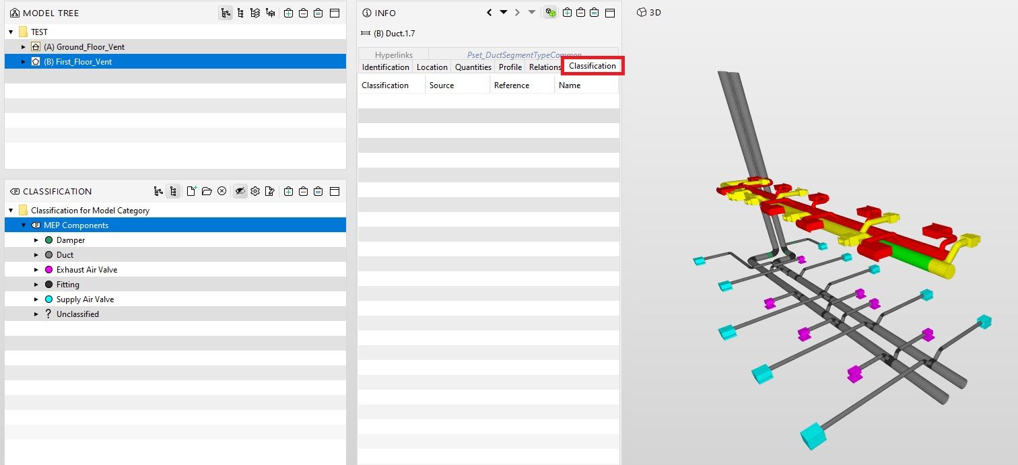This screenshot has width=1018, height=465.
Task: Click the minus (collapse all) icon in Model Tree
Action: coord(303,13)
